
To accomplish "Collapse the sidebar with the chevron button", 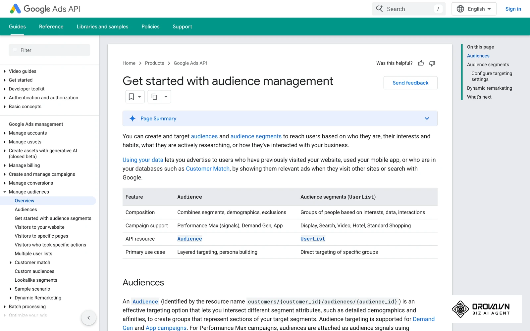I will point(89,318).
